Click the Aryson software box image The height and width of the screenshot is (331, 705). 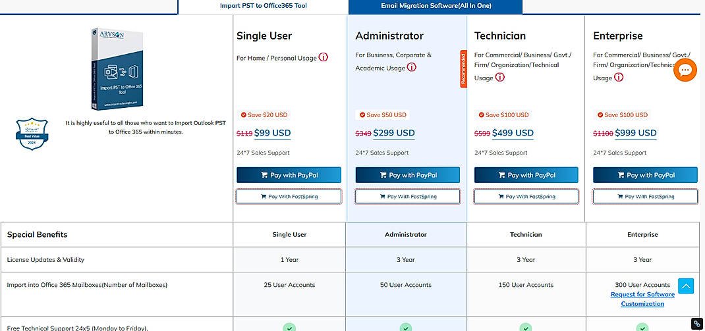click(117, 70)
